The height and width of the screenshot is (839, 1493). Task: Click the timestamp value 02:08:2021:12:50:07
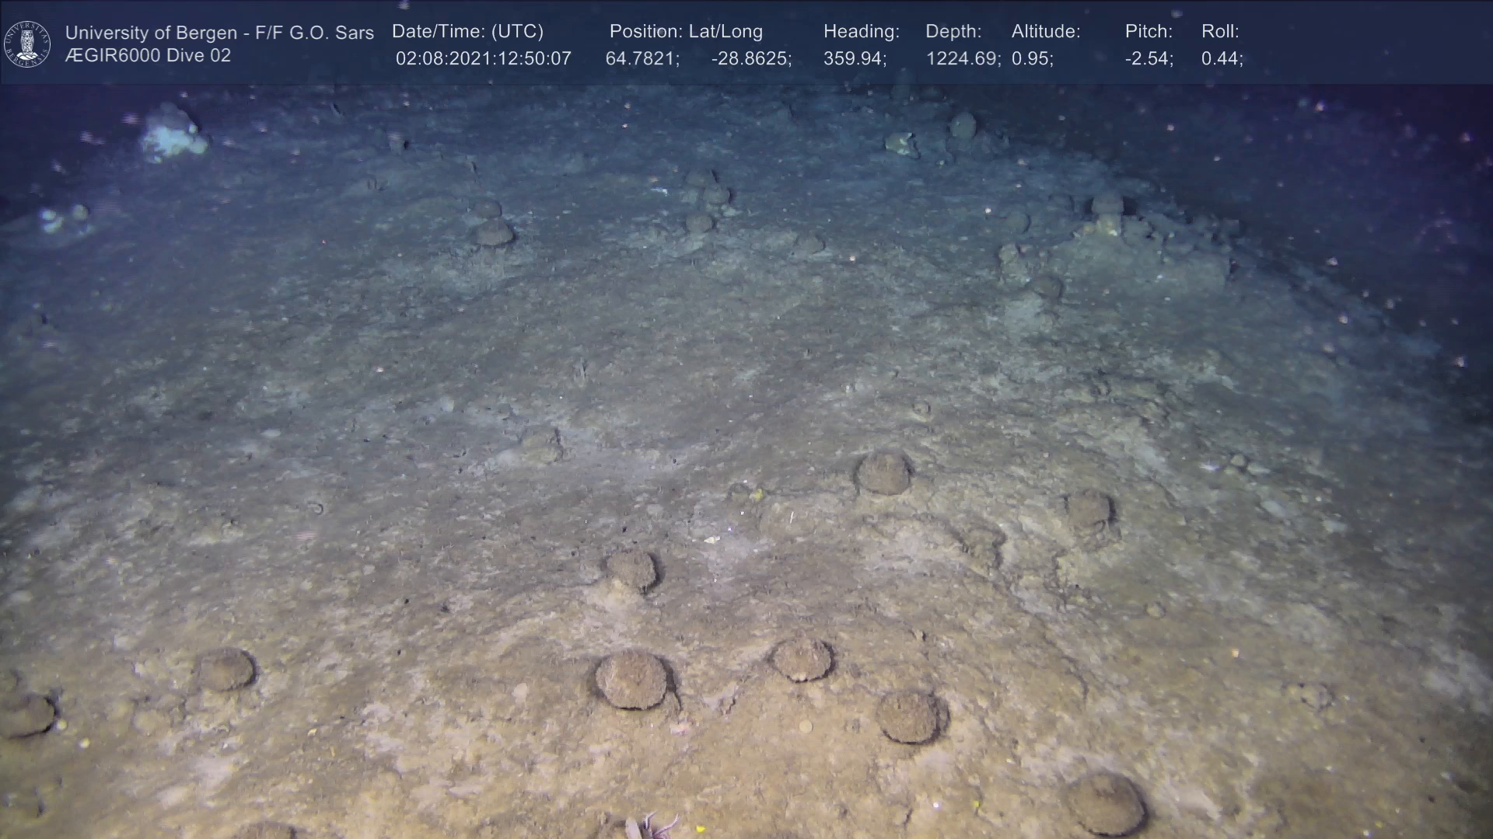pos(483,59)
